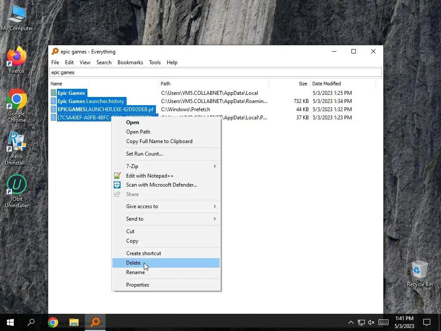The height and width of the screenshot is (331, 441).
Task: Click date '5/3/2023 1:25 PM'
Action: 332,93
